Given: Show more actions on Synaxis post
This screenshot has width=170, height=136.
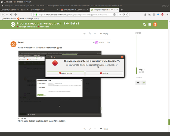Looking at the screenshot, I should point(95,129).
